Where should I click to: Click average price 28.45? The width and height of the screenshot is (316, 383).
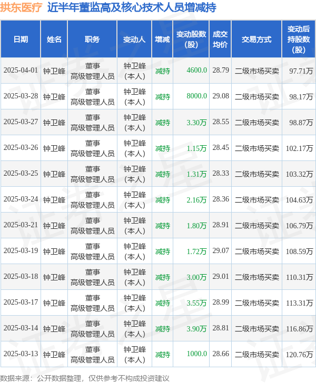point(221,147)
